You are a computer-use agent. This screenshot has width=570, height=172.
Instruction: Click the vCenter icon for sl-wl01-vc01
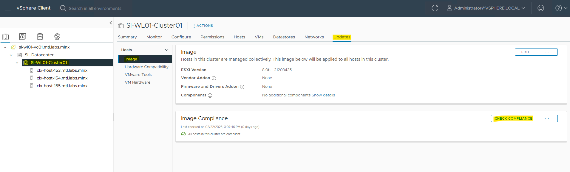[14, 47]
